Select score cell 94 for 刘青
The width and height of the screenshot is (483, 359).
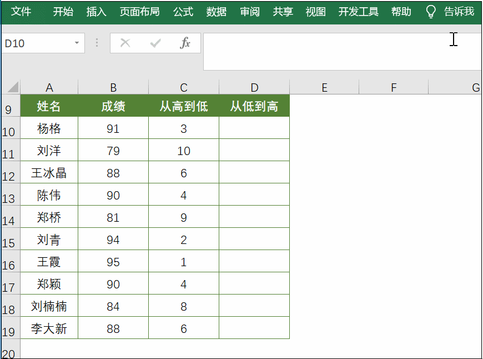pos(113,239)
